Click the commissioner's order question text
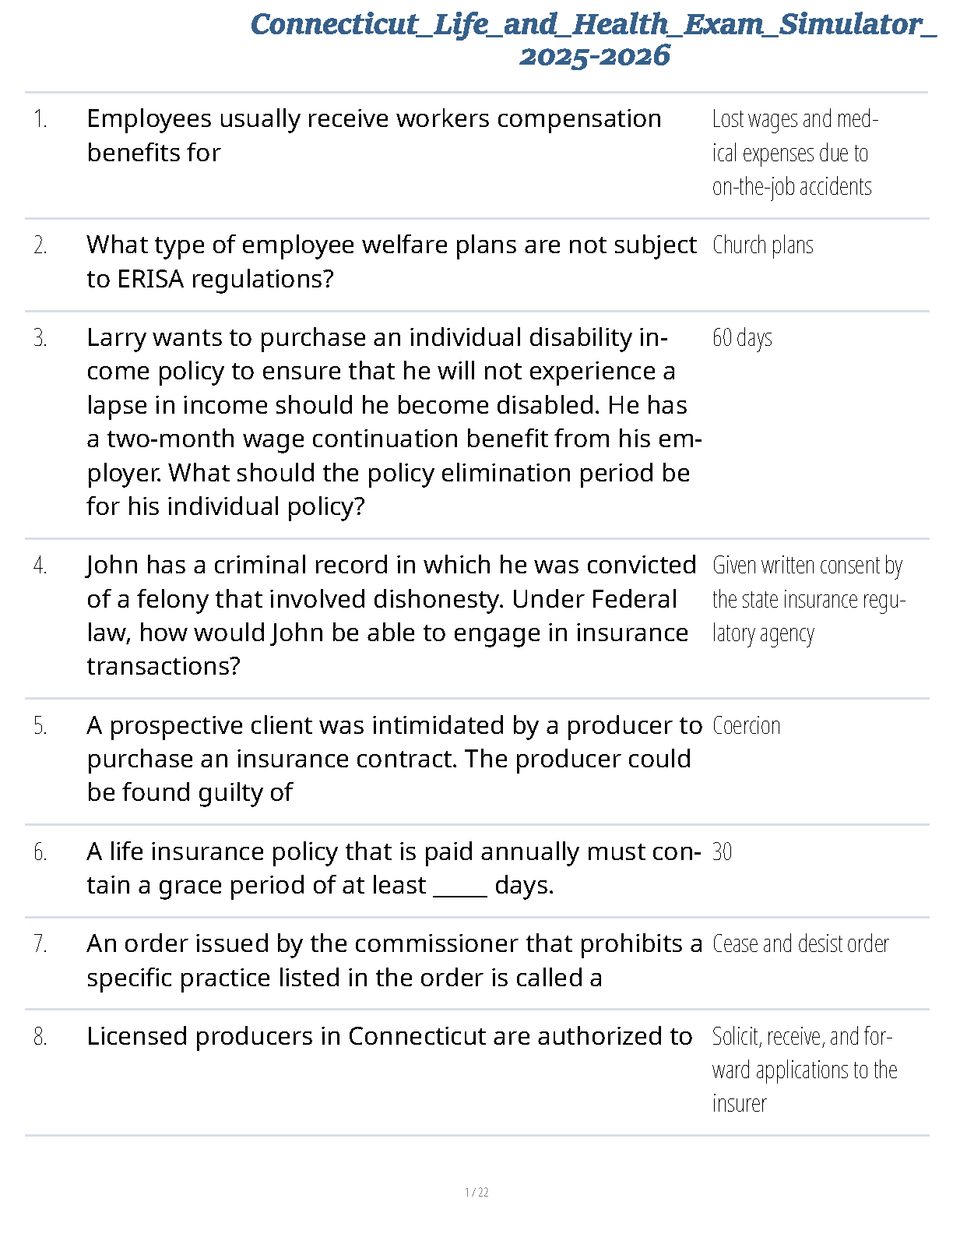 coord(393,961)
